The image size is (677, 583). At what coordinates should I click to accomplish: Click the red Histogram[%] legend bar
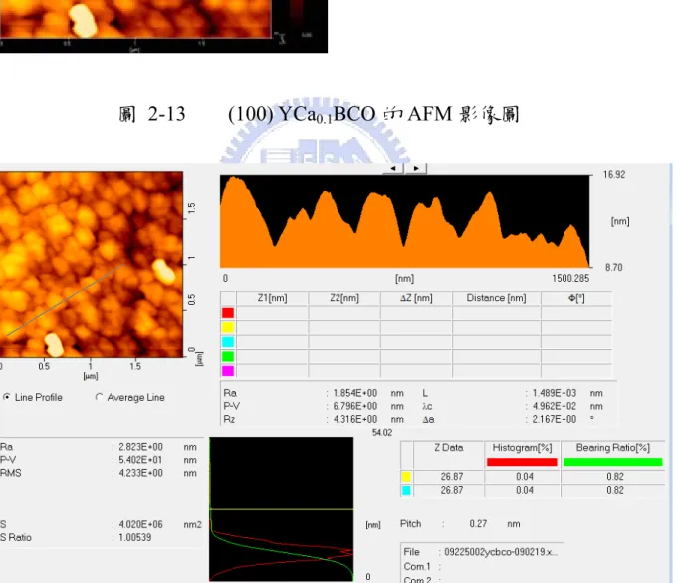522,462
